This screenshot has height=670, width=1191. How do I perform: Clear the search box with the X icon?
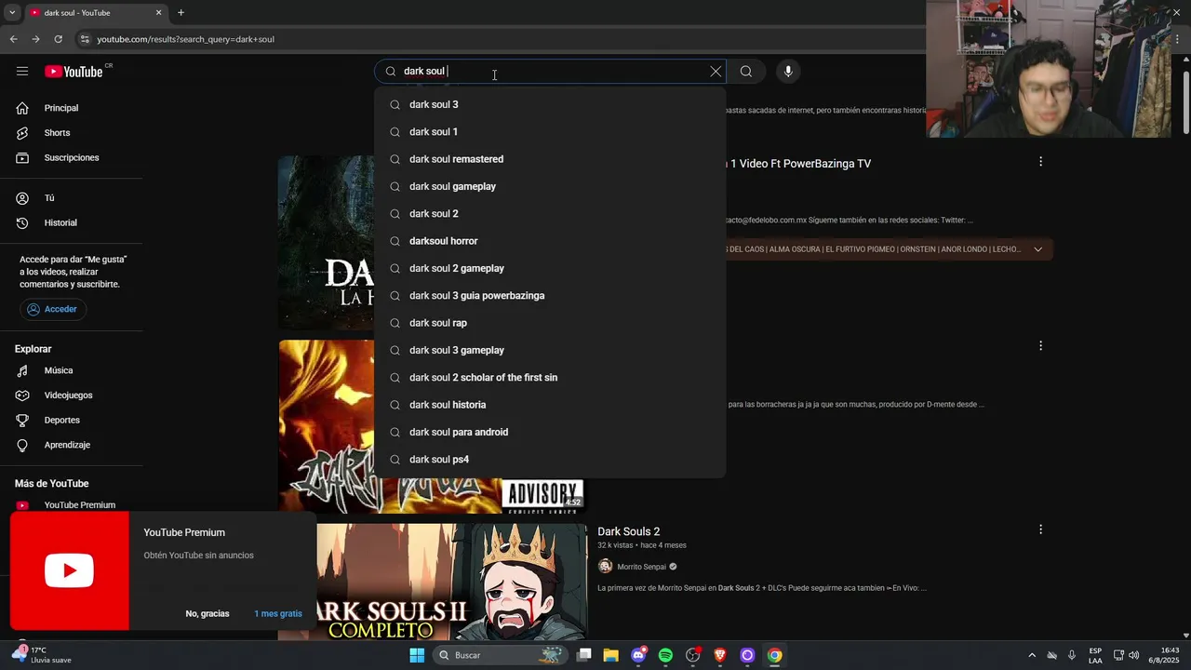pyautogui.click(x=716, y=72)
